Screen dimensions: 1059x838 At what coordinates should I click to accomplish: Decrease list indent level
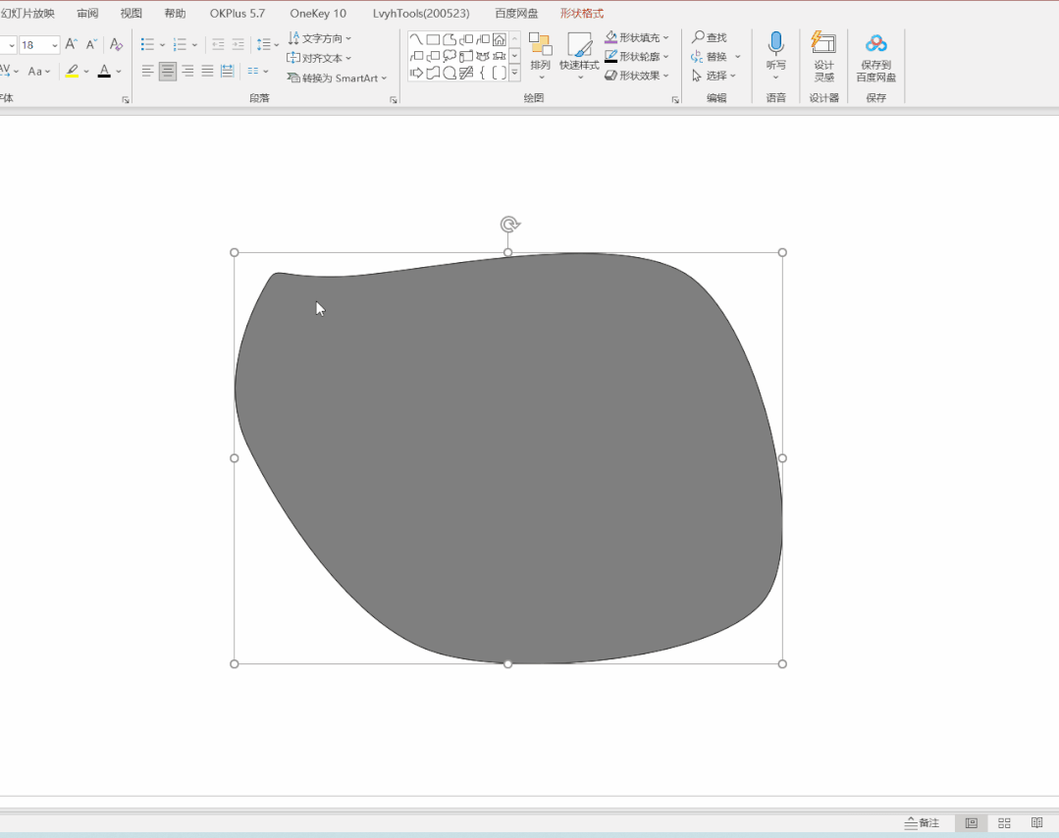[x=218, y=44]
